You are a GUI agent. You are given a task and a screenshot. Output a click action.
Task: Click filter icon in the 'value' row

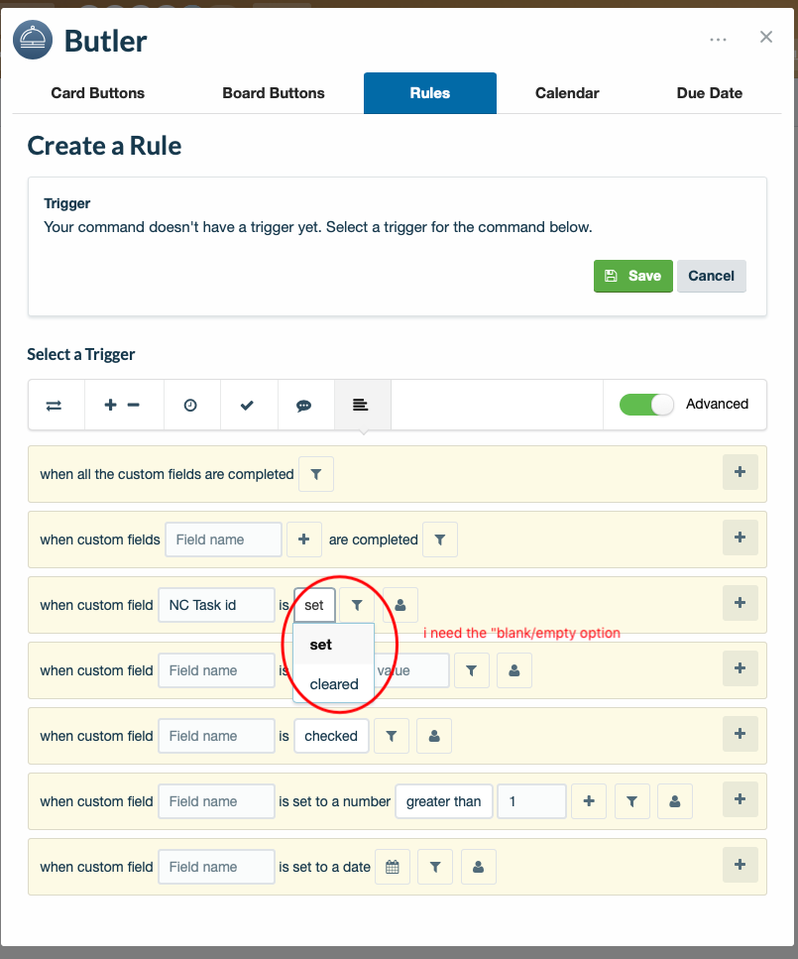coord(472,670)
